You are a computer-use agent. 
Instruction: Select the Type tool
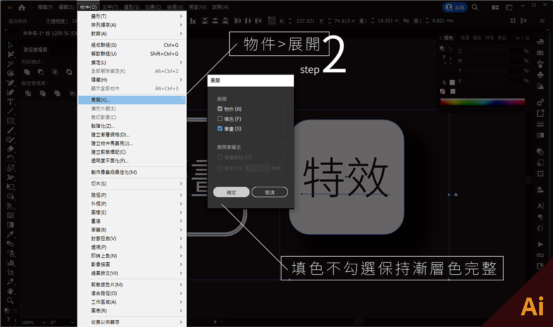(11, 102)
